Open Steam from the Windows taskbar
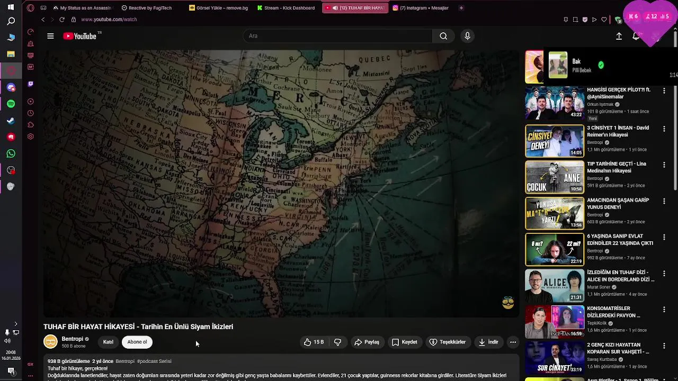Screen dimensions: 678x381 [x=11, y=120]
